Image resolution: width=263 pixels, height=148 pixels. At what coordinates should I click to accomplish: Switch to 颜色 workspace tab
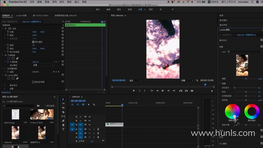point(119,9)
